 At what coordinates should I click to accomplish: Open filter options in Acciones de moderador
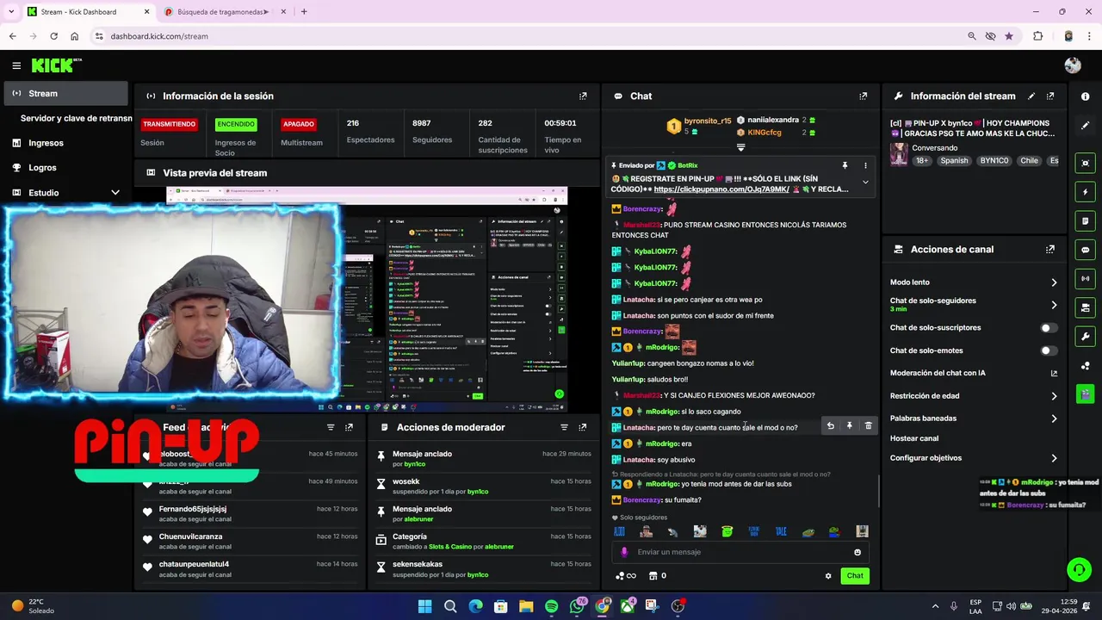pyautogui.click(x=564, y=427)
